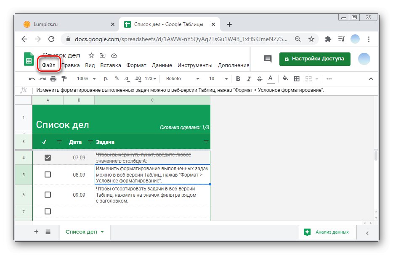Viewport: 393px width, 255px height.
Task: Open the filter for the checkmark column
Action: 59,142
